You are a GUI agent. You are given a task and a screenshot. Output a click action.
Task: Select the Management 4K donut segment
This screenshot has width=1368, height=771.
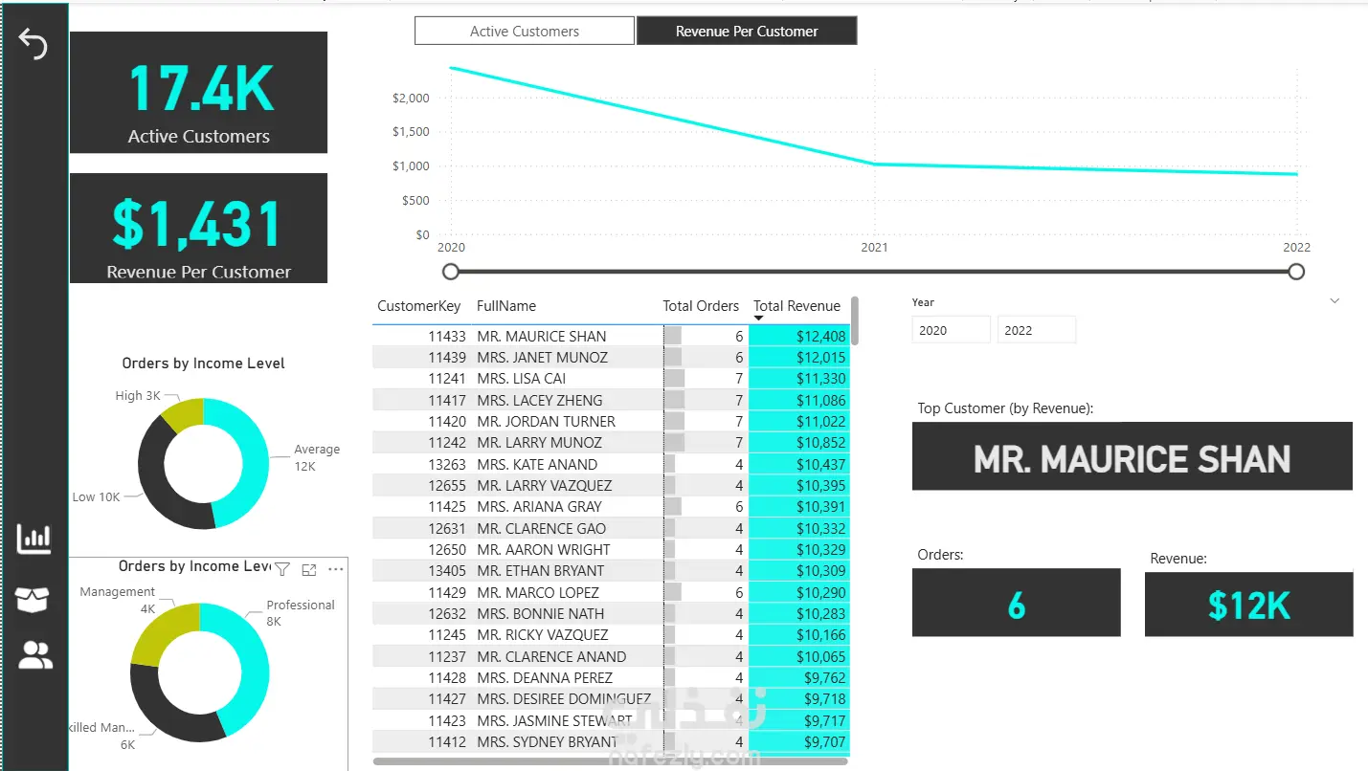[161, 631]
